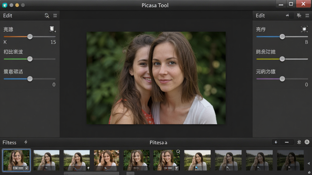The width and height of the screenshot is (312, 175).
Task: Click the yellow slider handle in the right panel
Action: click(282, 59)
